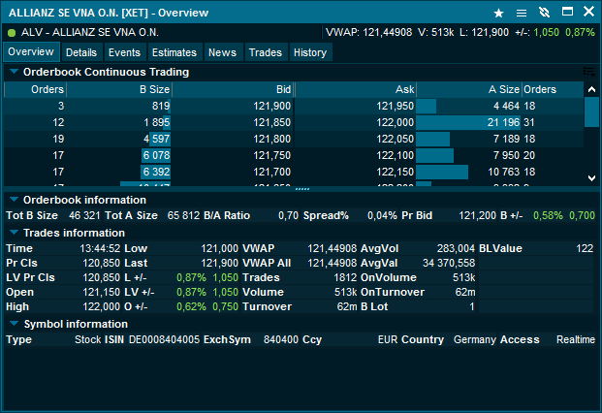Click ask size 21 196 bar

[468, 122]
